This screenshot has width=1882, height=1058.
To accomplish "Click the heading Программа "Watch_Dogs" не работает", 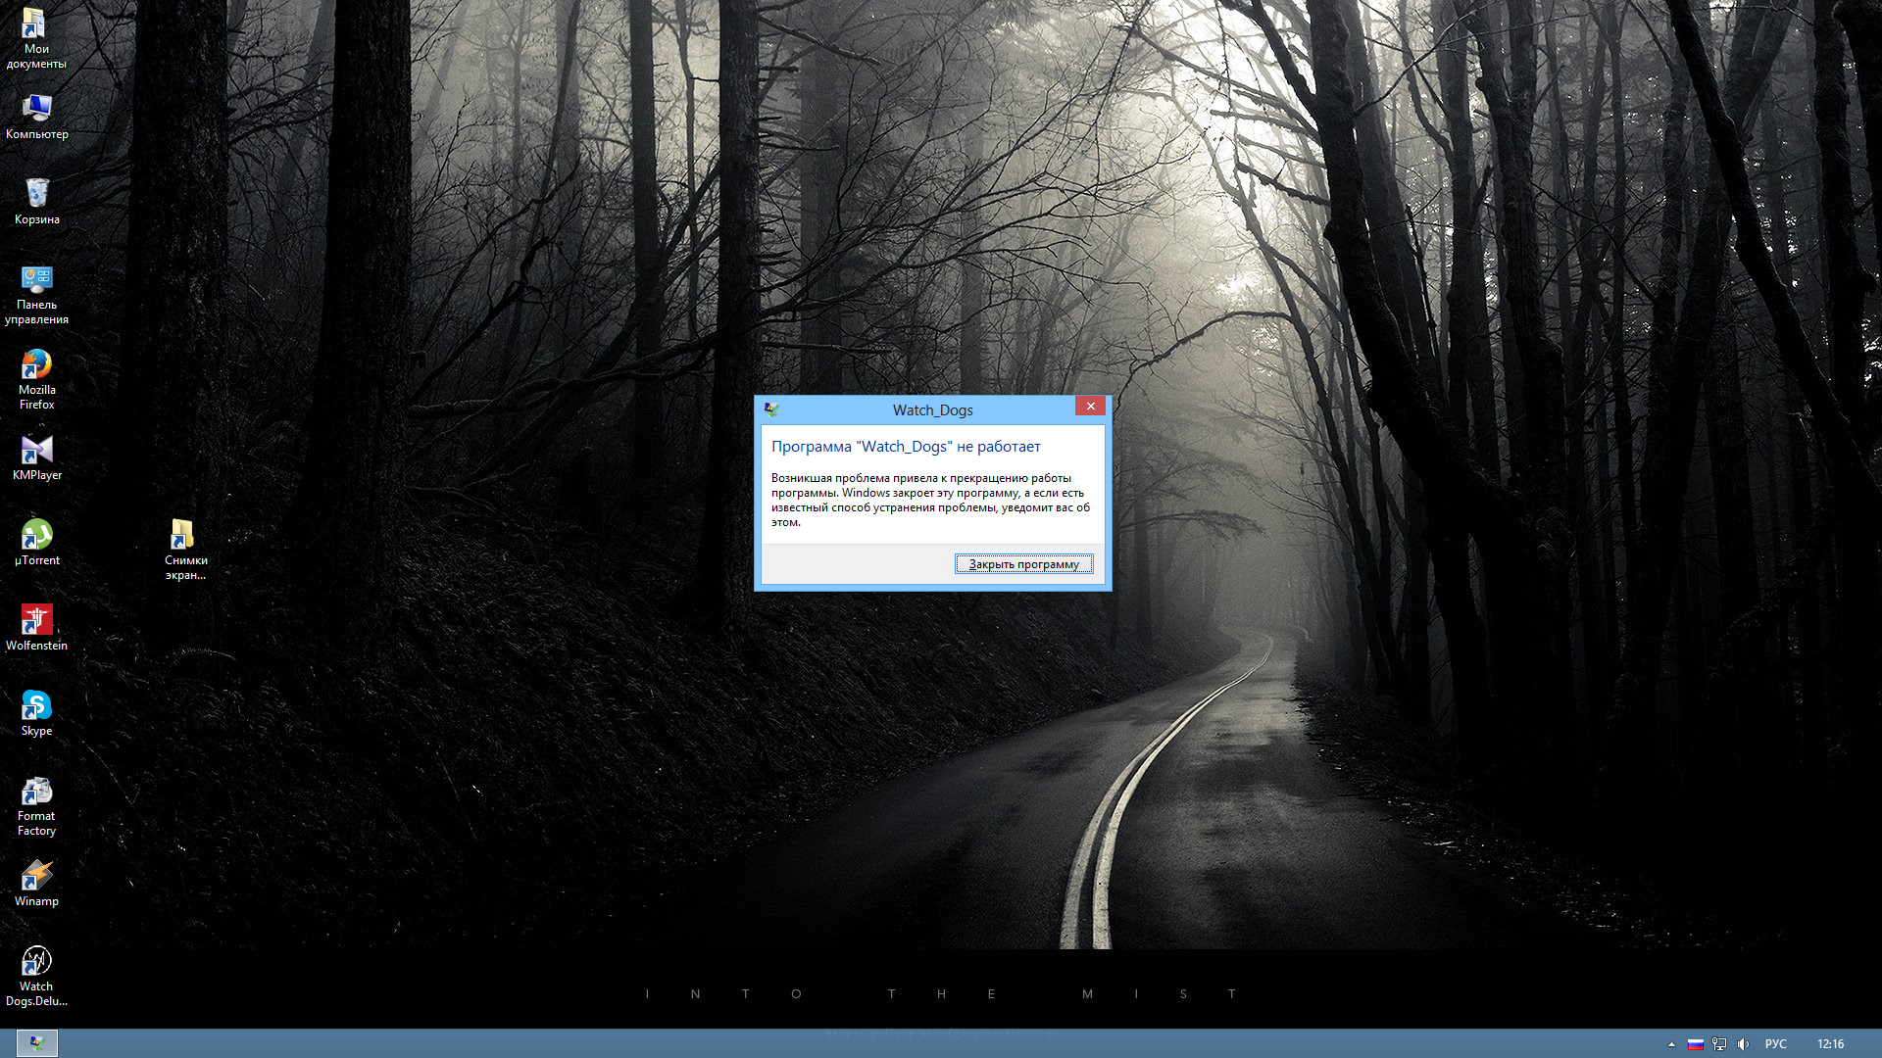I will coord(906,447).
